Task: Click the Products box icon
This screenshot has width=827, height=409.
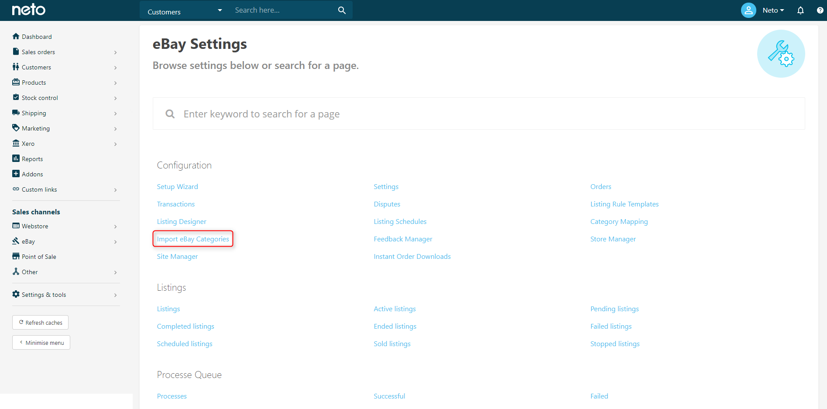Action: (x=16, y=82)
